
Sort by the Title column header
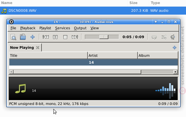pyautogui.click(x=48, y=55)
